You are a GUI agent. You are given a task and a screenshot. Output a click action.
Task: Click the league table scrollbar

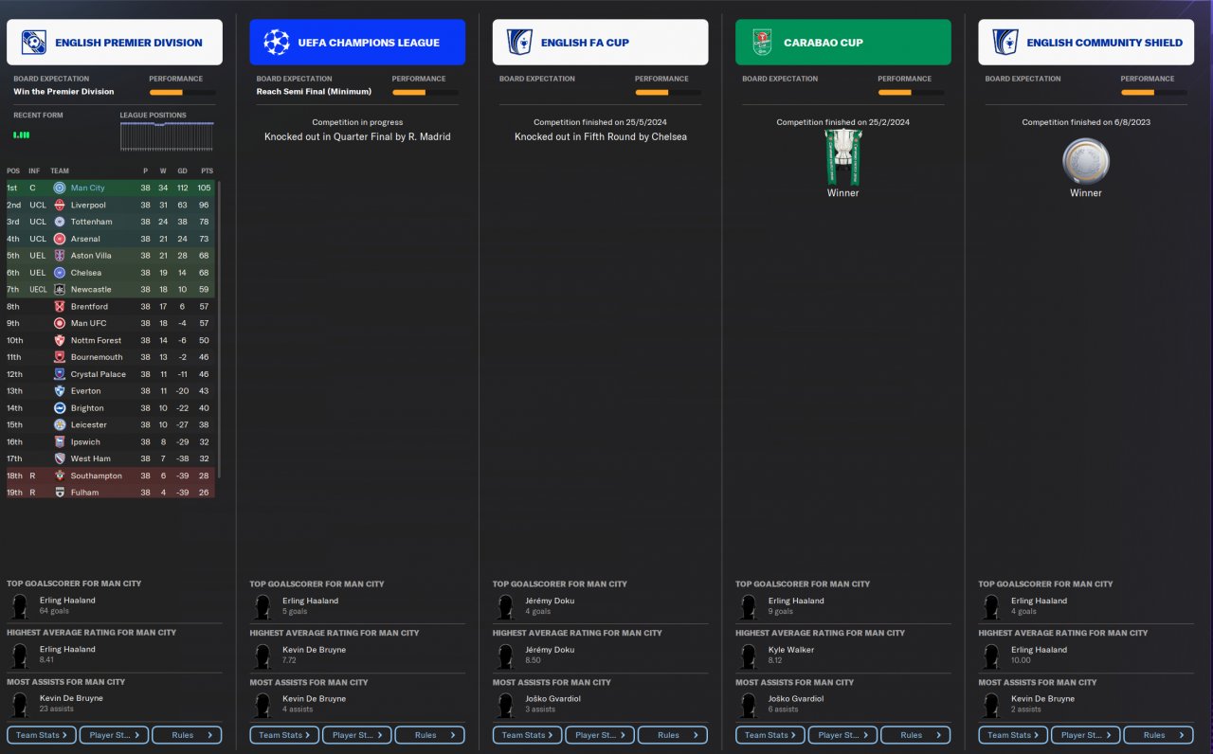(218, 330)
